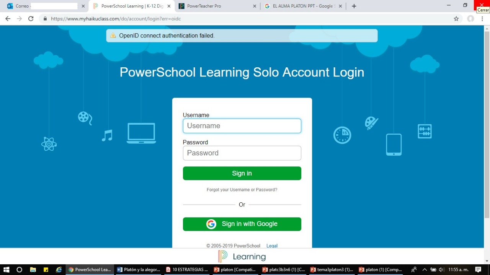Screen dimensions: 490x275
Task: Open the clock showing 11:55 a. m.
Action: (458, 270)
